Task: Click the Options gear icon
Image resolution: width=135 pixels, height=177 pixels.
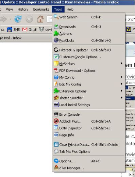Action: click(x=56, y=161)
